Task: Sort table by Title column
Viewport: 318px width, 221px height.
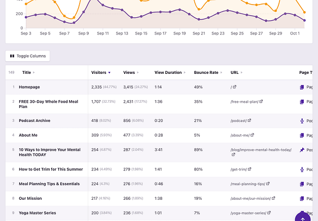Action: (x=28, y=73)
